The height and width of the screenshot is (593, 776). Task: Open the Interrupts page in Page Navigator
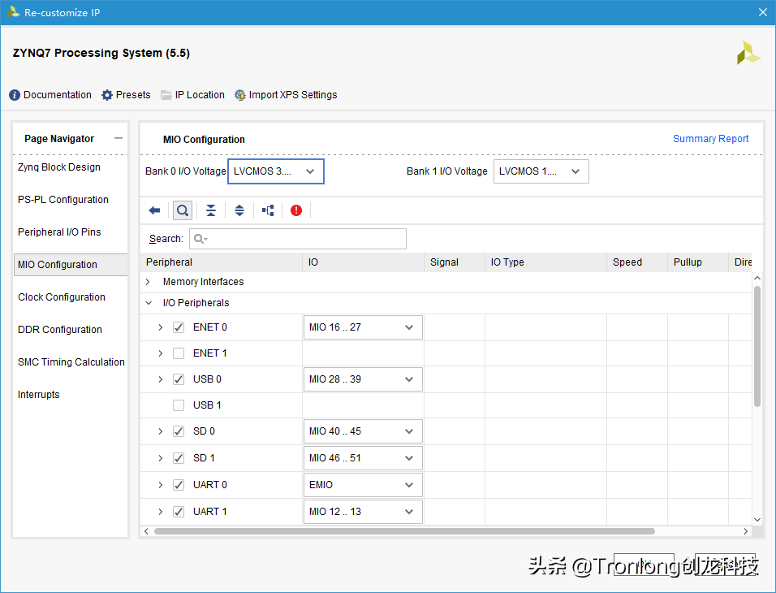click(x=41, y=394)
